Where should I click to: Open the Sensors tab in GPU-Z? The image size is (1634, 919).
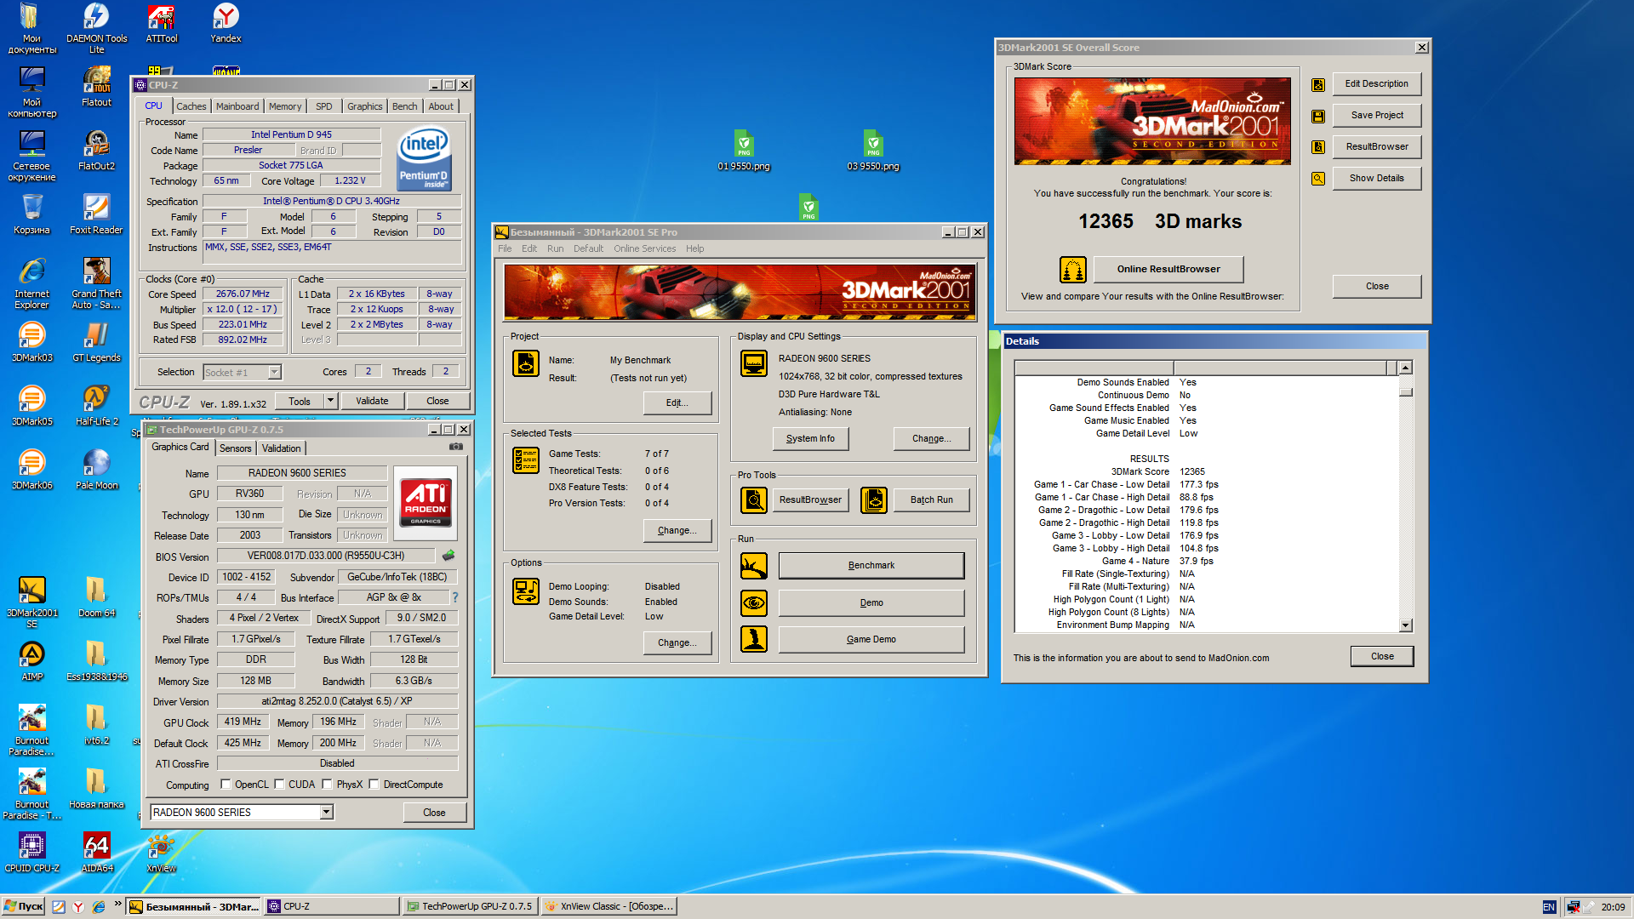tap(235, 448)
